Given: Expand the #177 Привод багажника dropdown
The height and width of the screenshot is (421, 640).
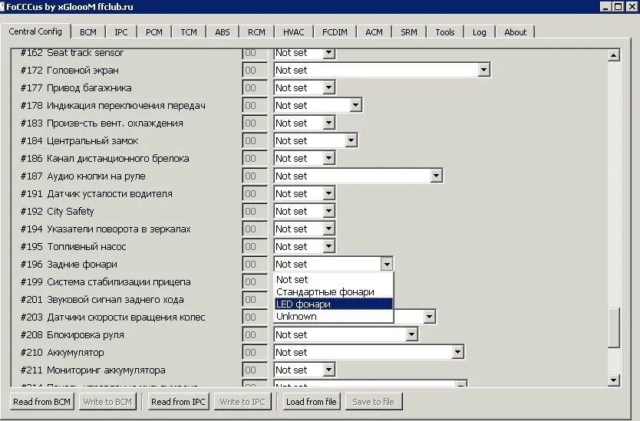Looking at the screenshot, I should (x=329, y=87).
